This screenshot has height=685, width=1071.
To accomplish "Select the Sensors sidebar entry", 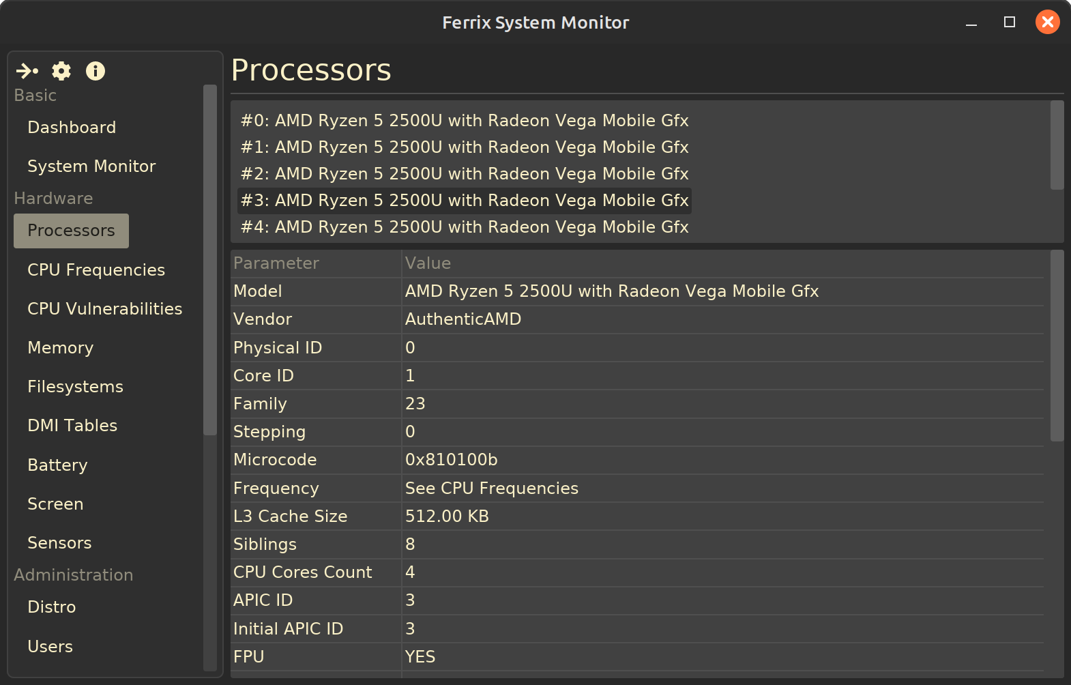I will coord(59,543).
